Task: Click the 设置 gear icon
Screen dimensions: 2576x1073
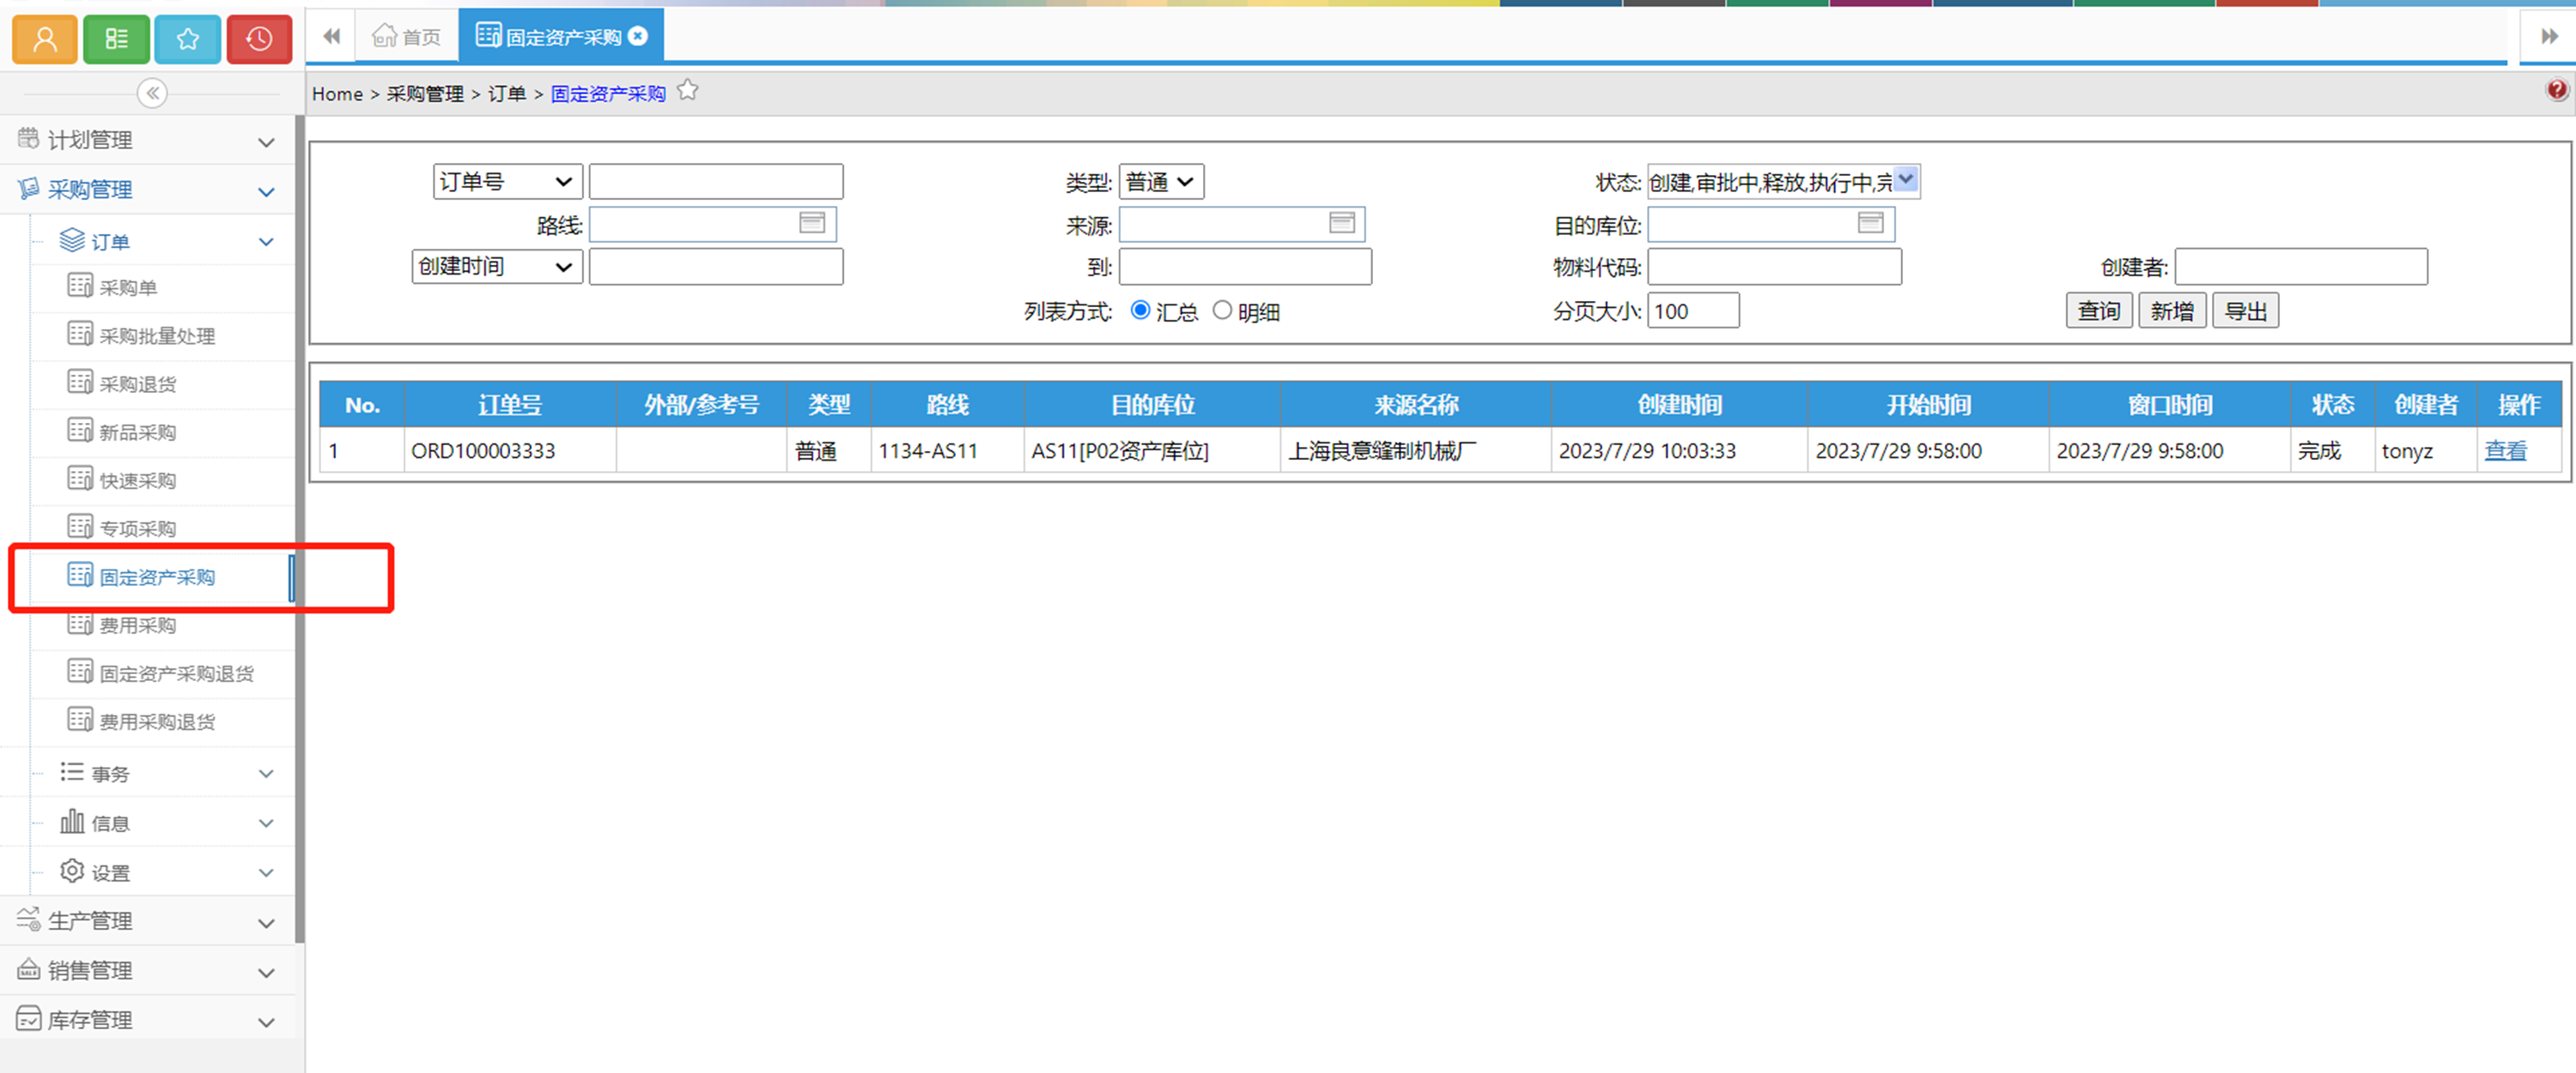Action: pos(72,871)
